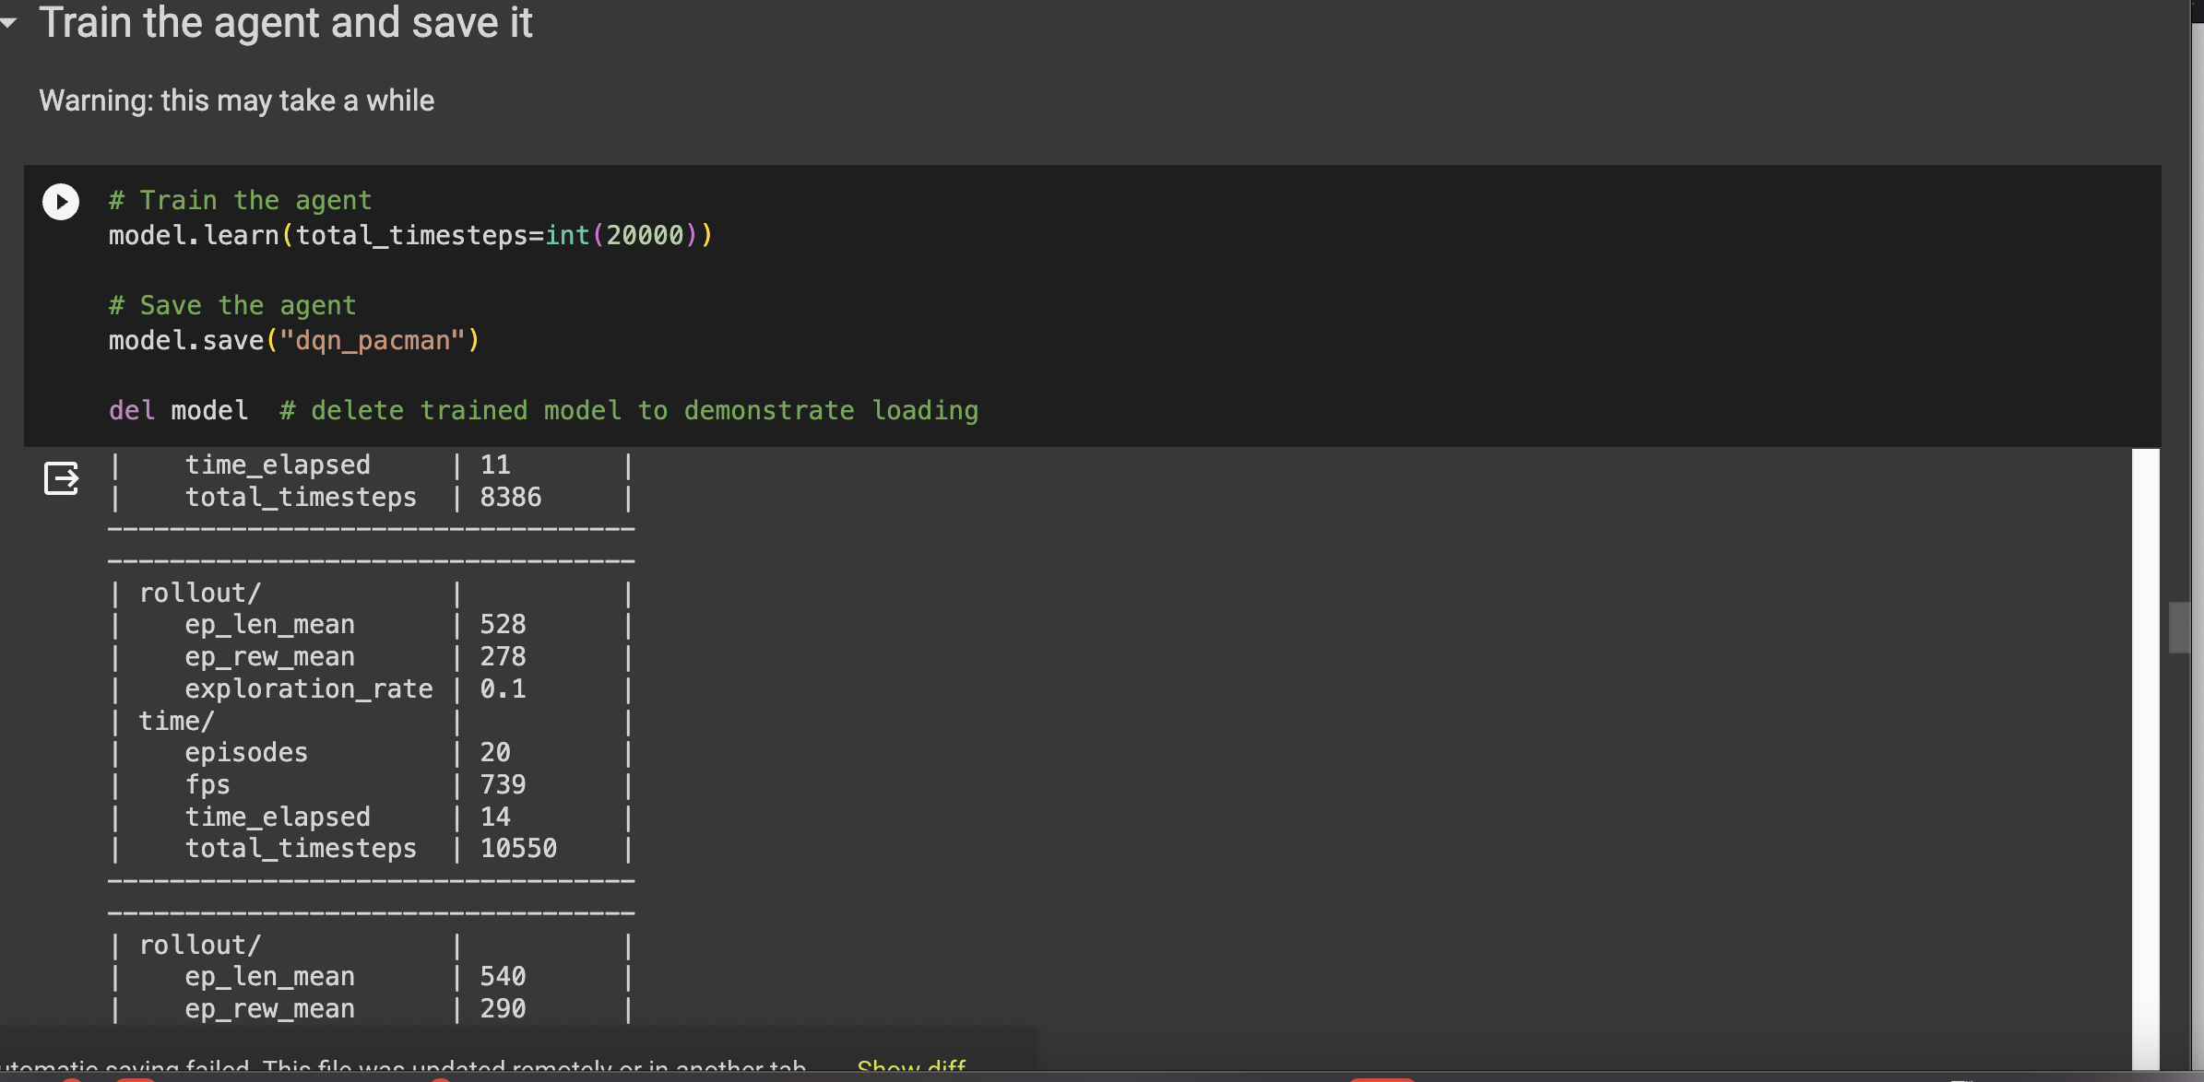Viewport: 2204px width, 1082px height.
Task: Click the notebook page scrollbar thumb
Action: pos(2178,627)
